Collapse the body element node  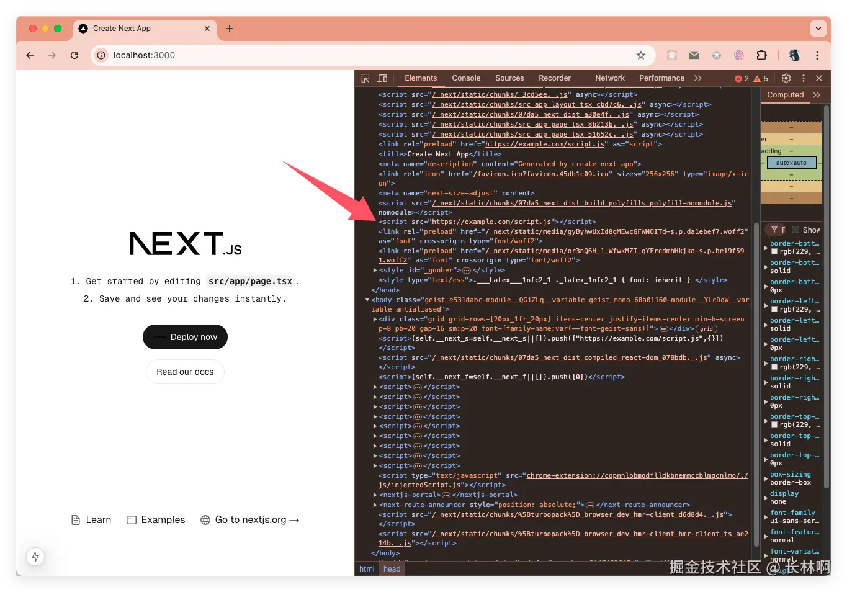(x=367, y=300)
